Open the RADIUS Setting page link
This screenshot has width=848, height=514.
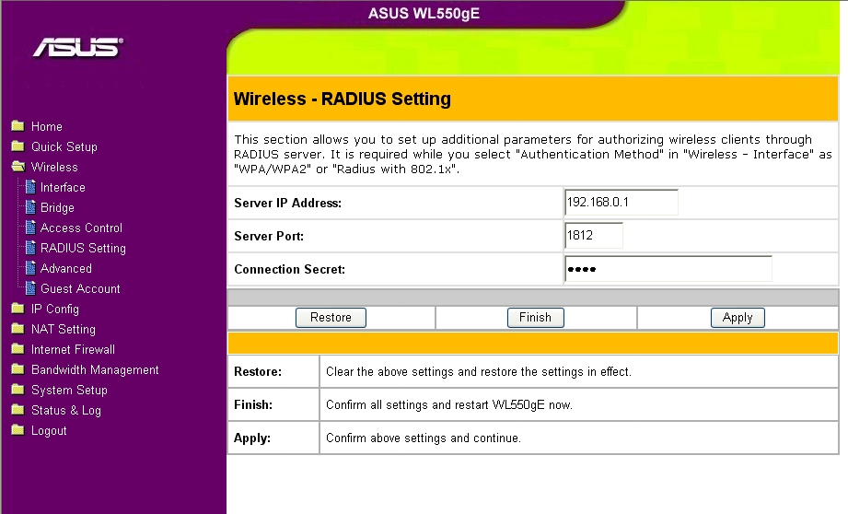pos(83,249)
